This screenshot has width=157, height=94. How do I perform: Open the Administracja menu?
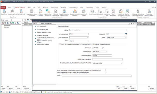(89, 8)
